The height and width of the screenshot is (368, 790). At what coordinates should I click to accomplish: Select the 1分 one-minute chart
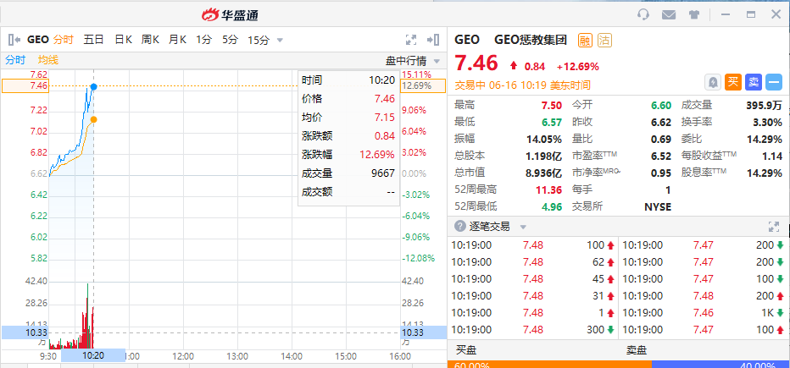pyautogui.click(x=204, y=40)
